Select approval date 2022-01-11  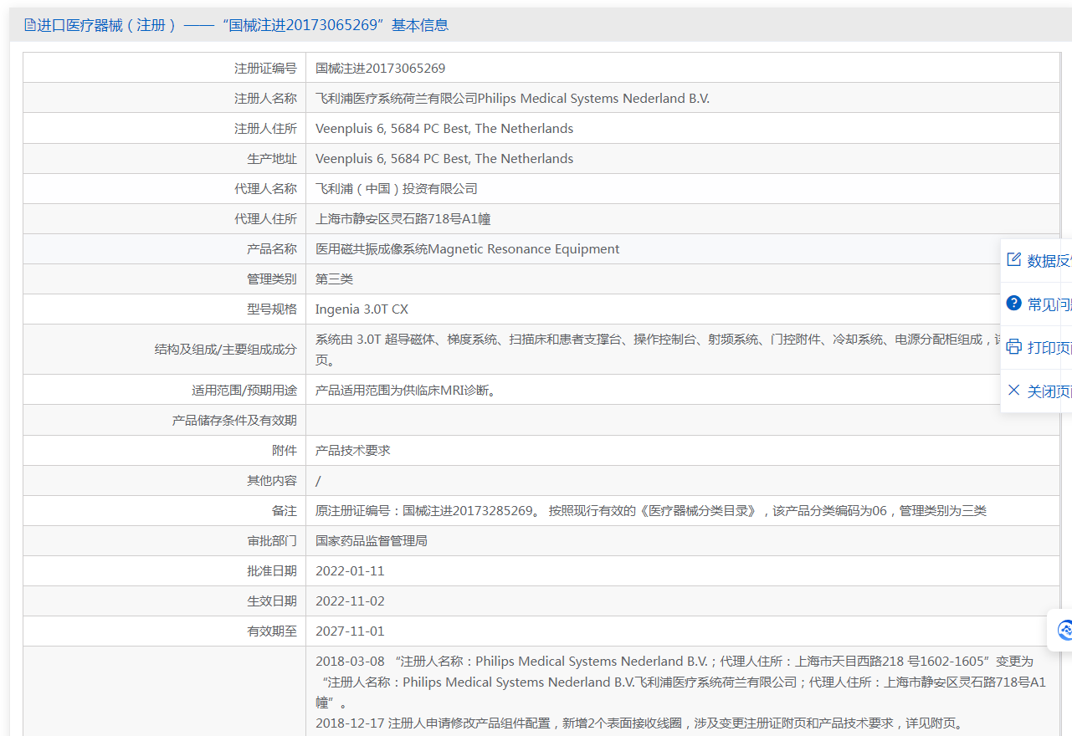pos(350,570)
